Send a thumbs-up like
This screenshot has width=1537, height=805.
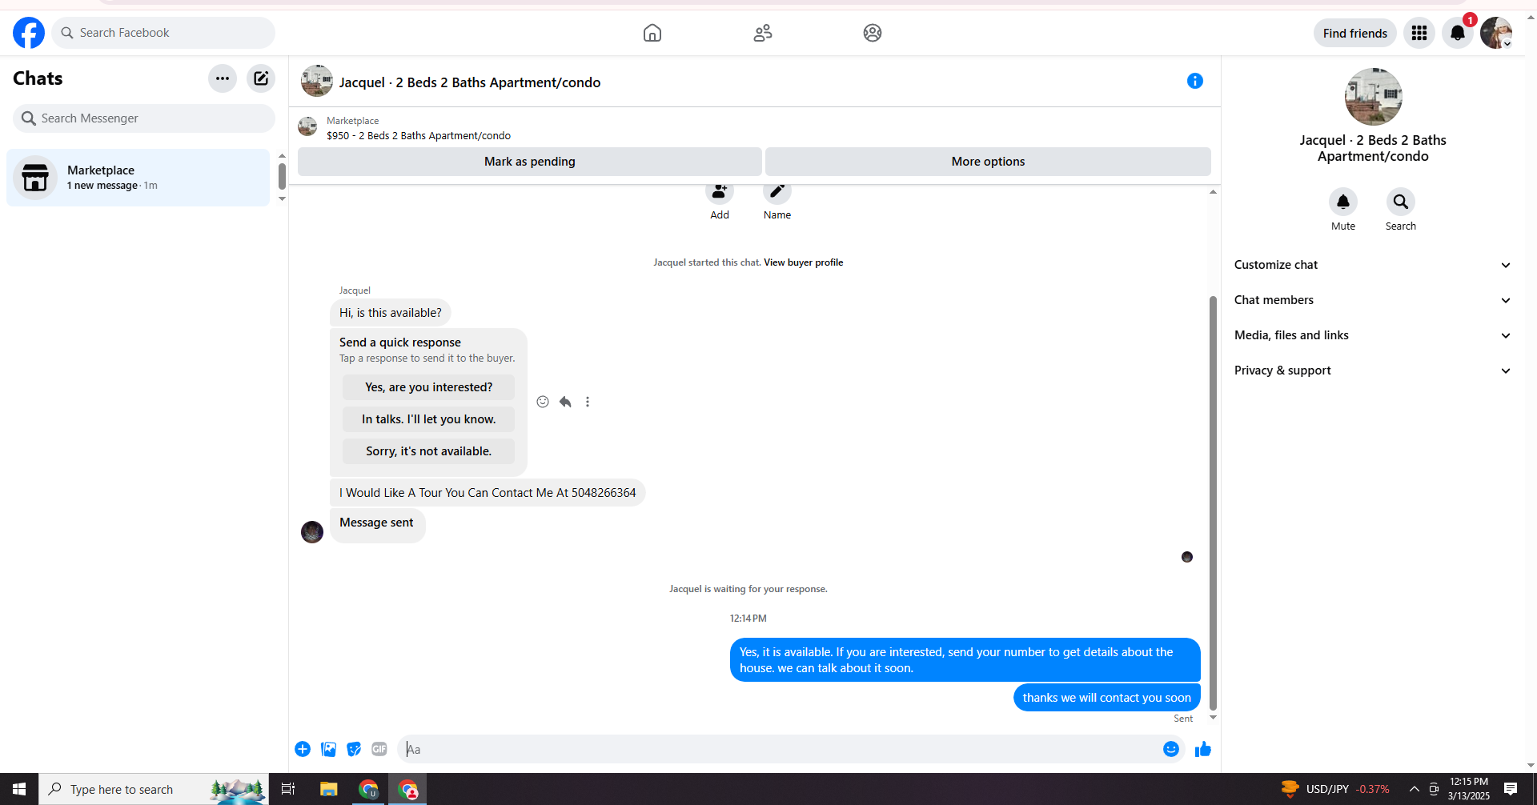(1203, 749)
